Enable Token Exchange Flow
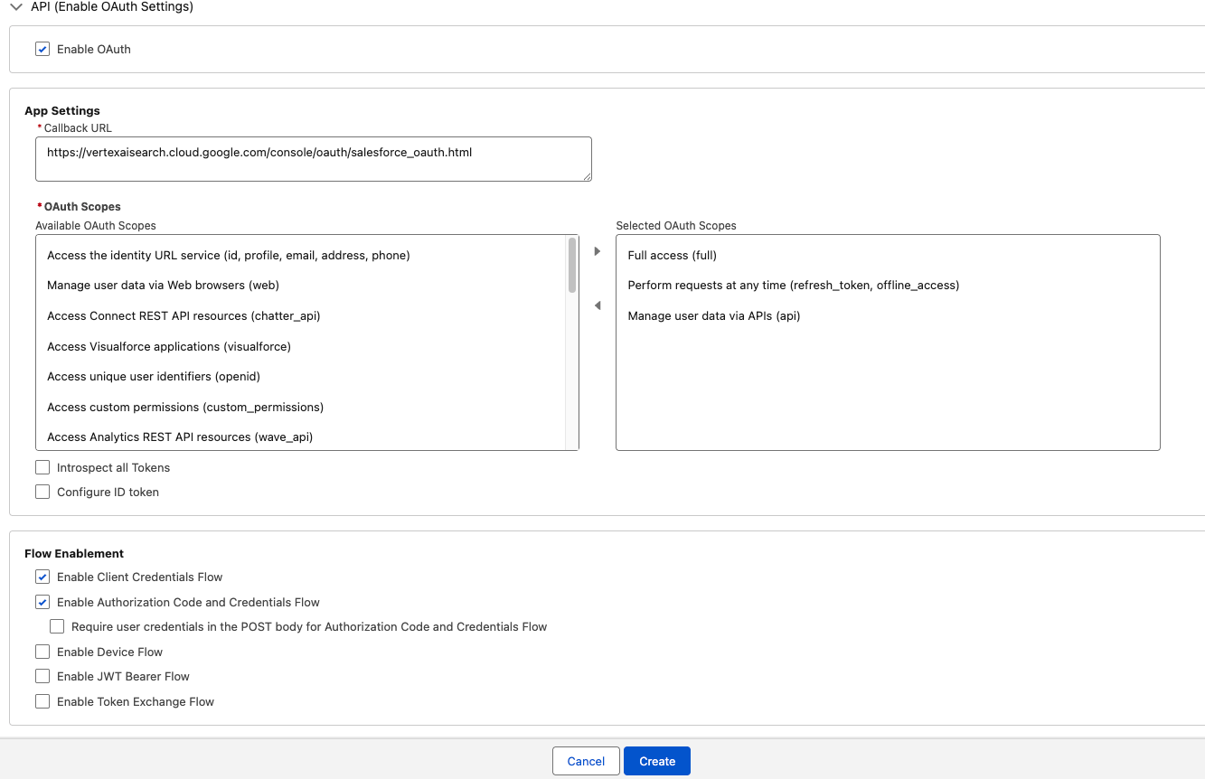This screenshot has height=779, width=1205. 42,701
